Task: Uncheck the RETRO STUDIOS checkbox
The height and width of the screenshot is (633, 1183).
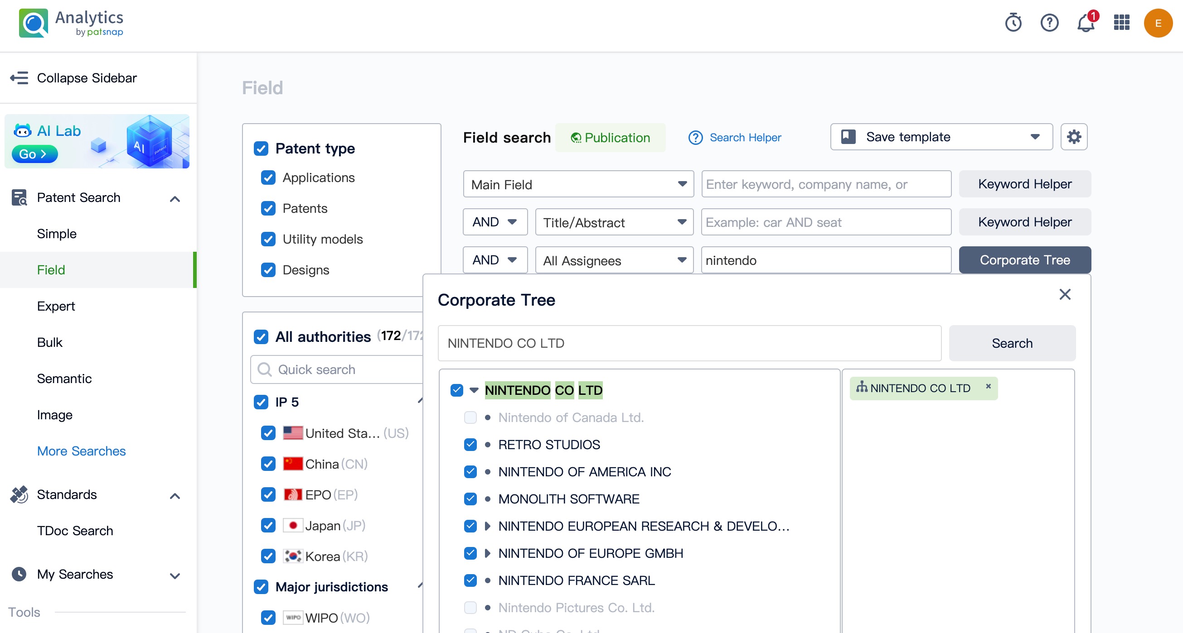Action: 470,445
